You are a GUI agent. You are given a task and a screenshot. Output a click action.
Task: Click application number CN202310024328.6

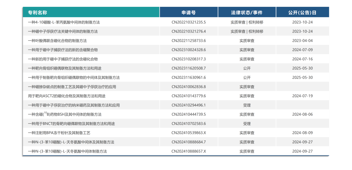point(189,50)
